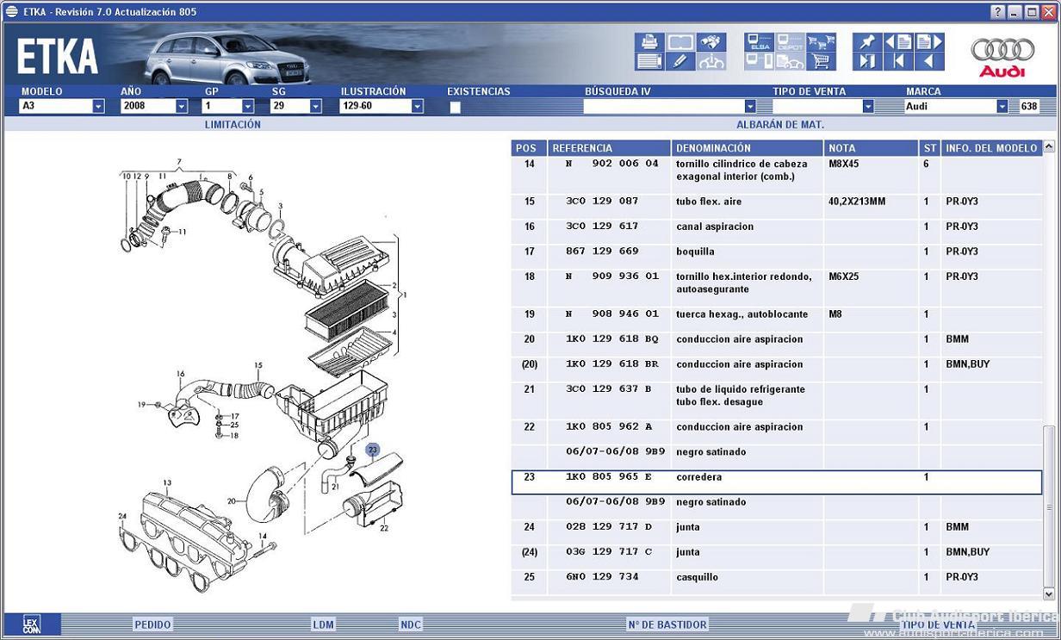Select row 23 'corredera'
The height and width of the screenshot is (640, 1061).
point(777,482)
